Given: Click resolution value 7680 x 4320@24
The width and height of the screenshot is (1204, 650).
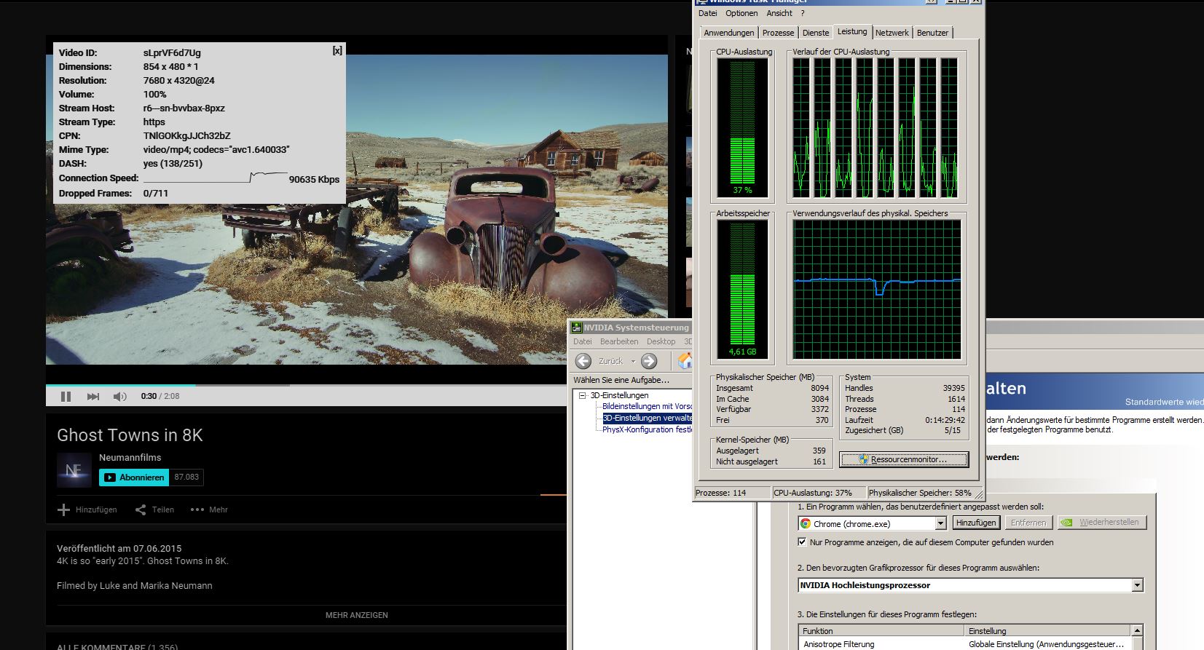Looking at the screenshot, I should coord(179,80).
